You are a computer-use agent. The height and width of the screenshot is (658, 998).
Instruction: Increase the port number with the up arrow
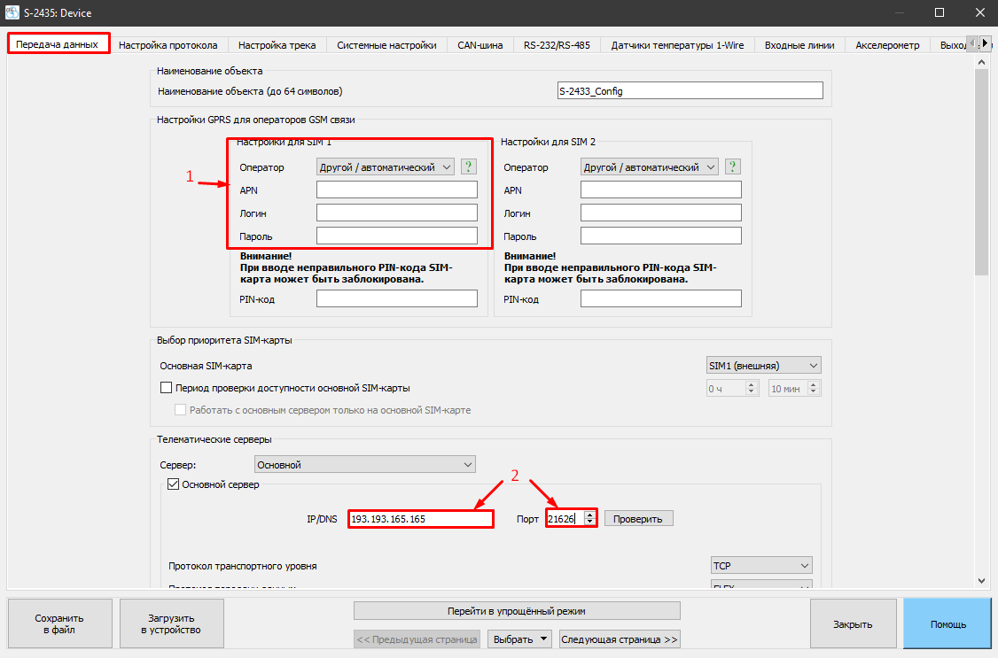590,515
